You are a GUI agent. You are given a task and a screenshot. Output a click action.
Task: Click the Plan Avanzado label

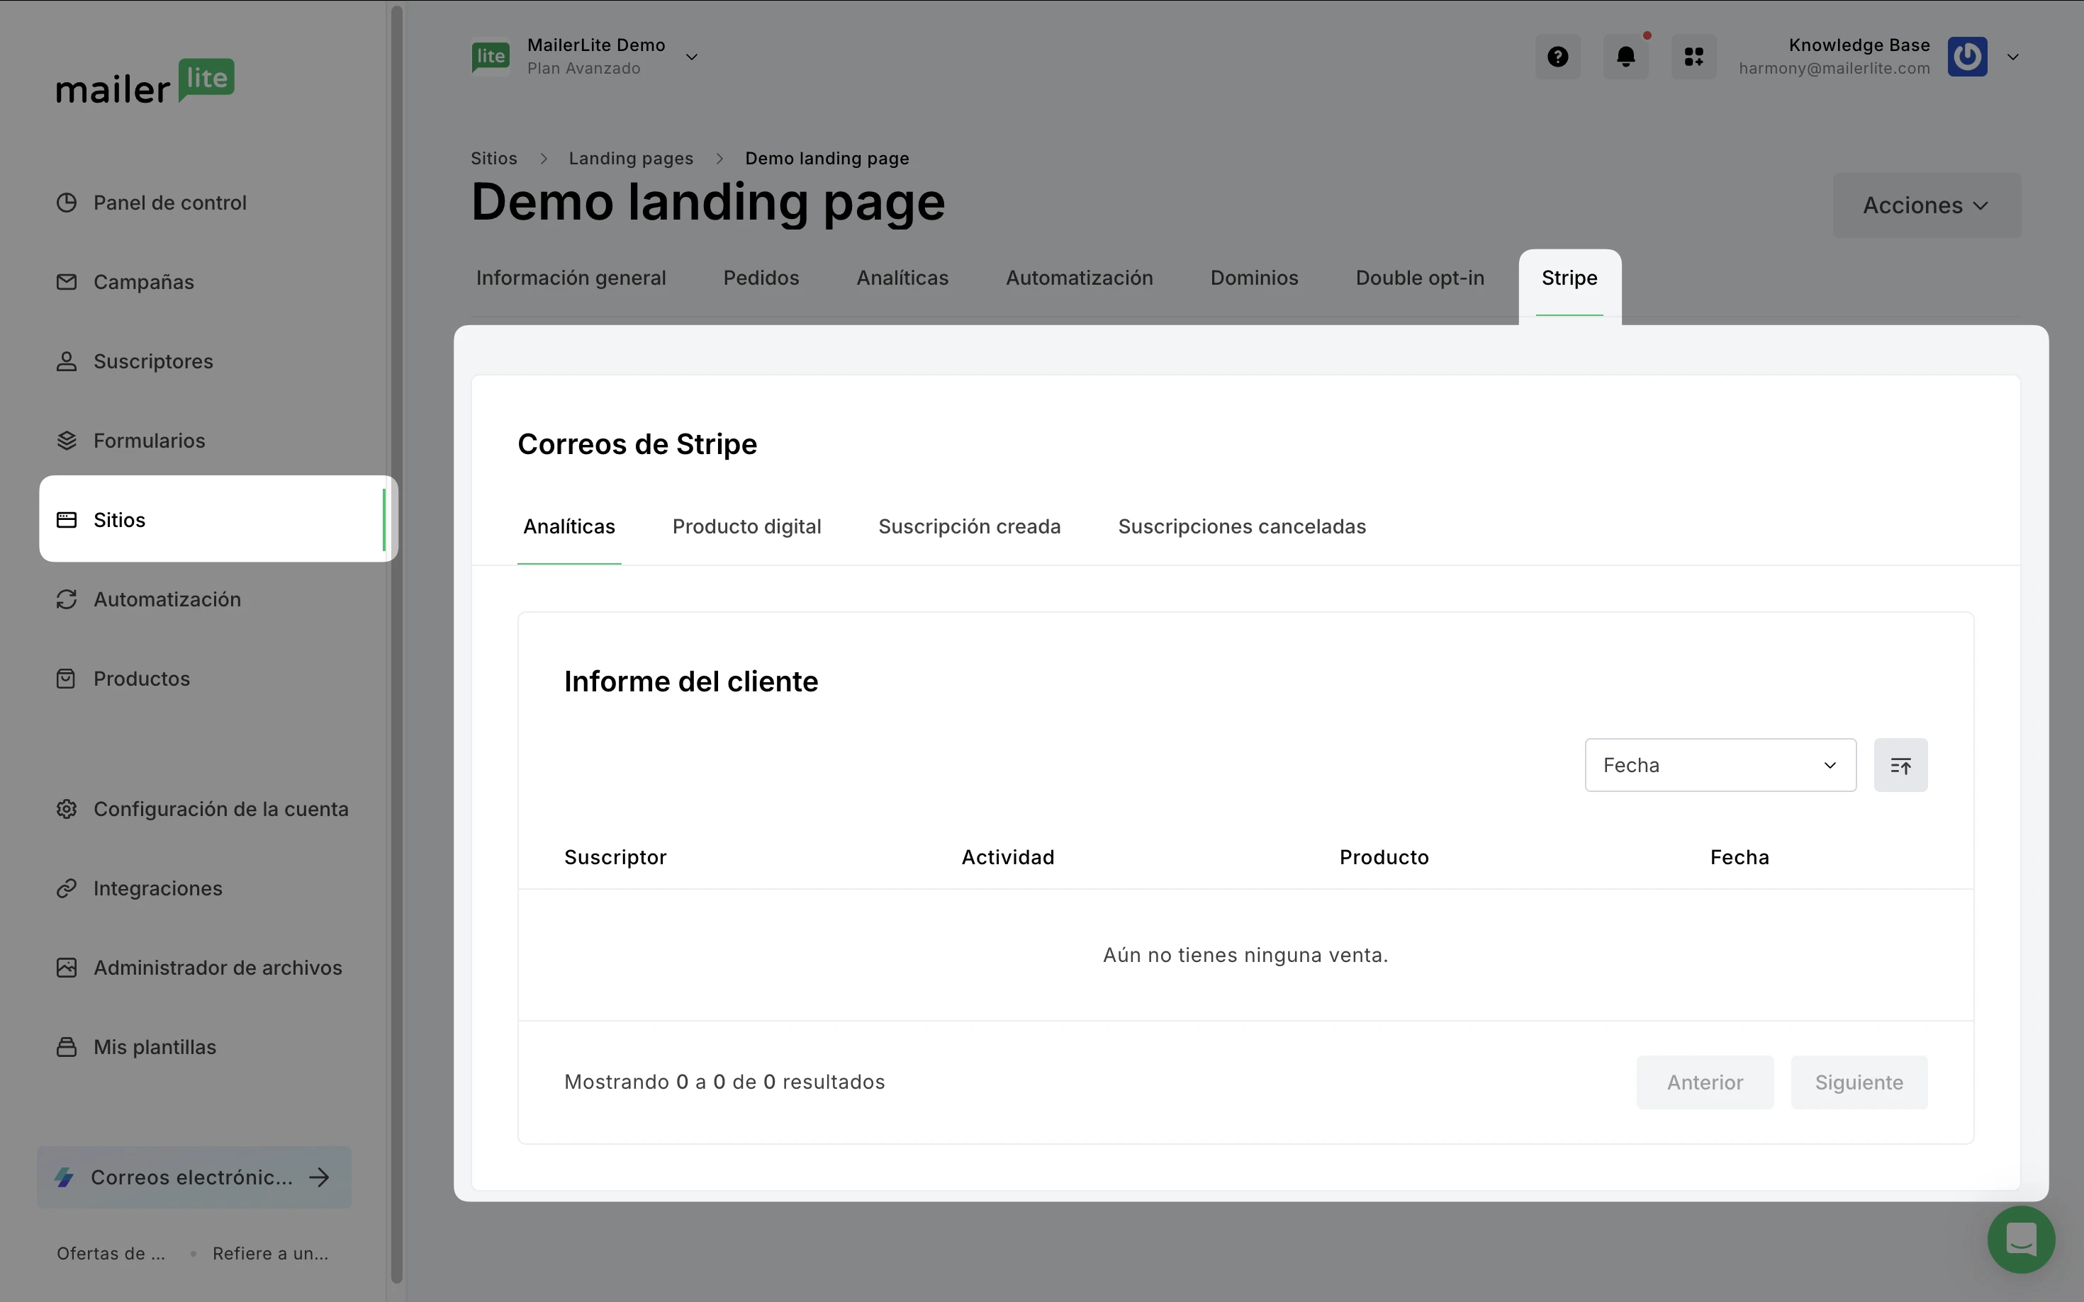point(584,68)
